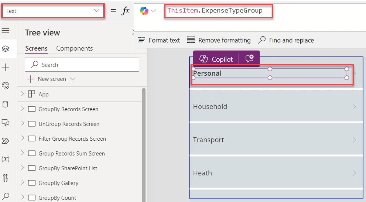Select GroupBy SharePoint List screen
This screenshot has height=202, width=366.
click(68, 168)
